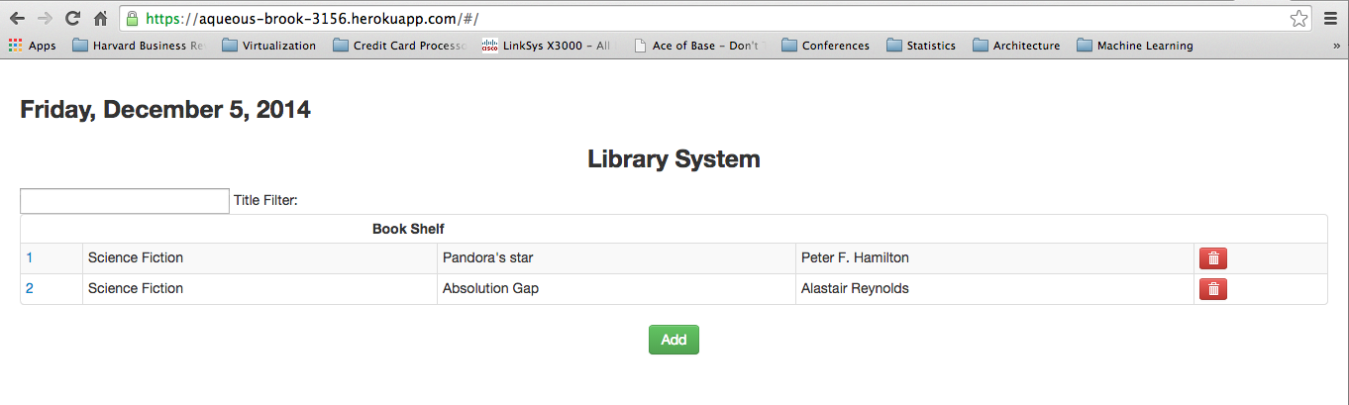Image resolution: width=1349 pixels, height=405 pixels.
Task: Open the Virtualization bookmarks folder
Action: click(x=268, y=46)
